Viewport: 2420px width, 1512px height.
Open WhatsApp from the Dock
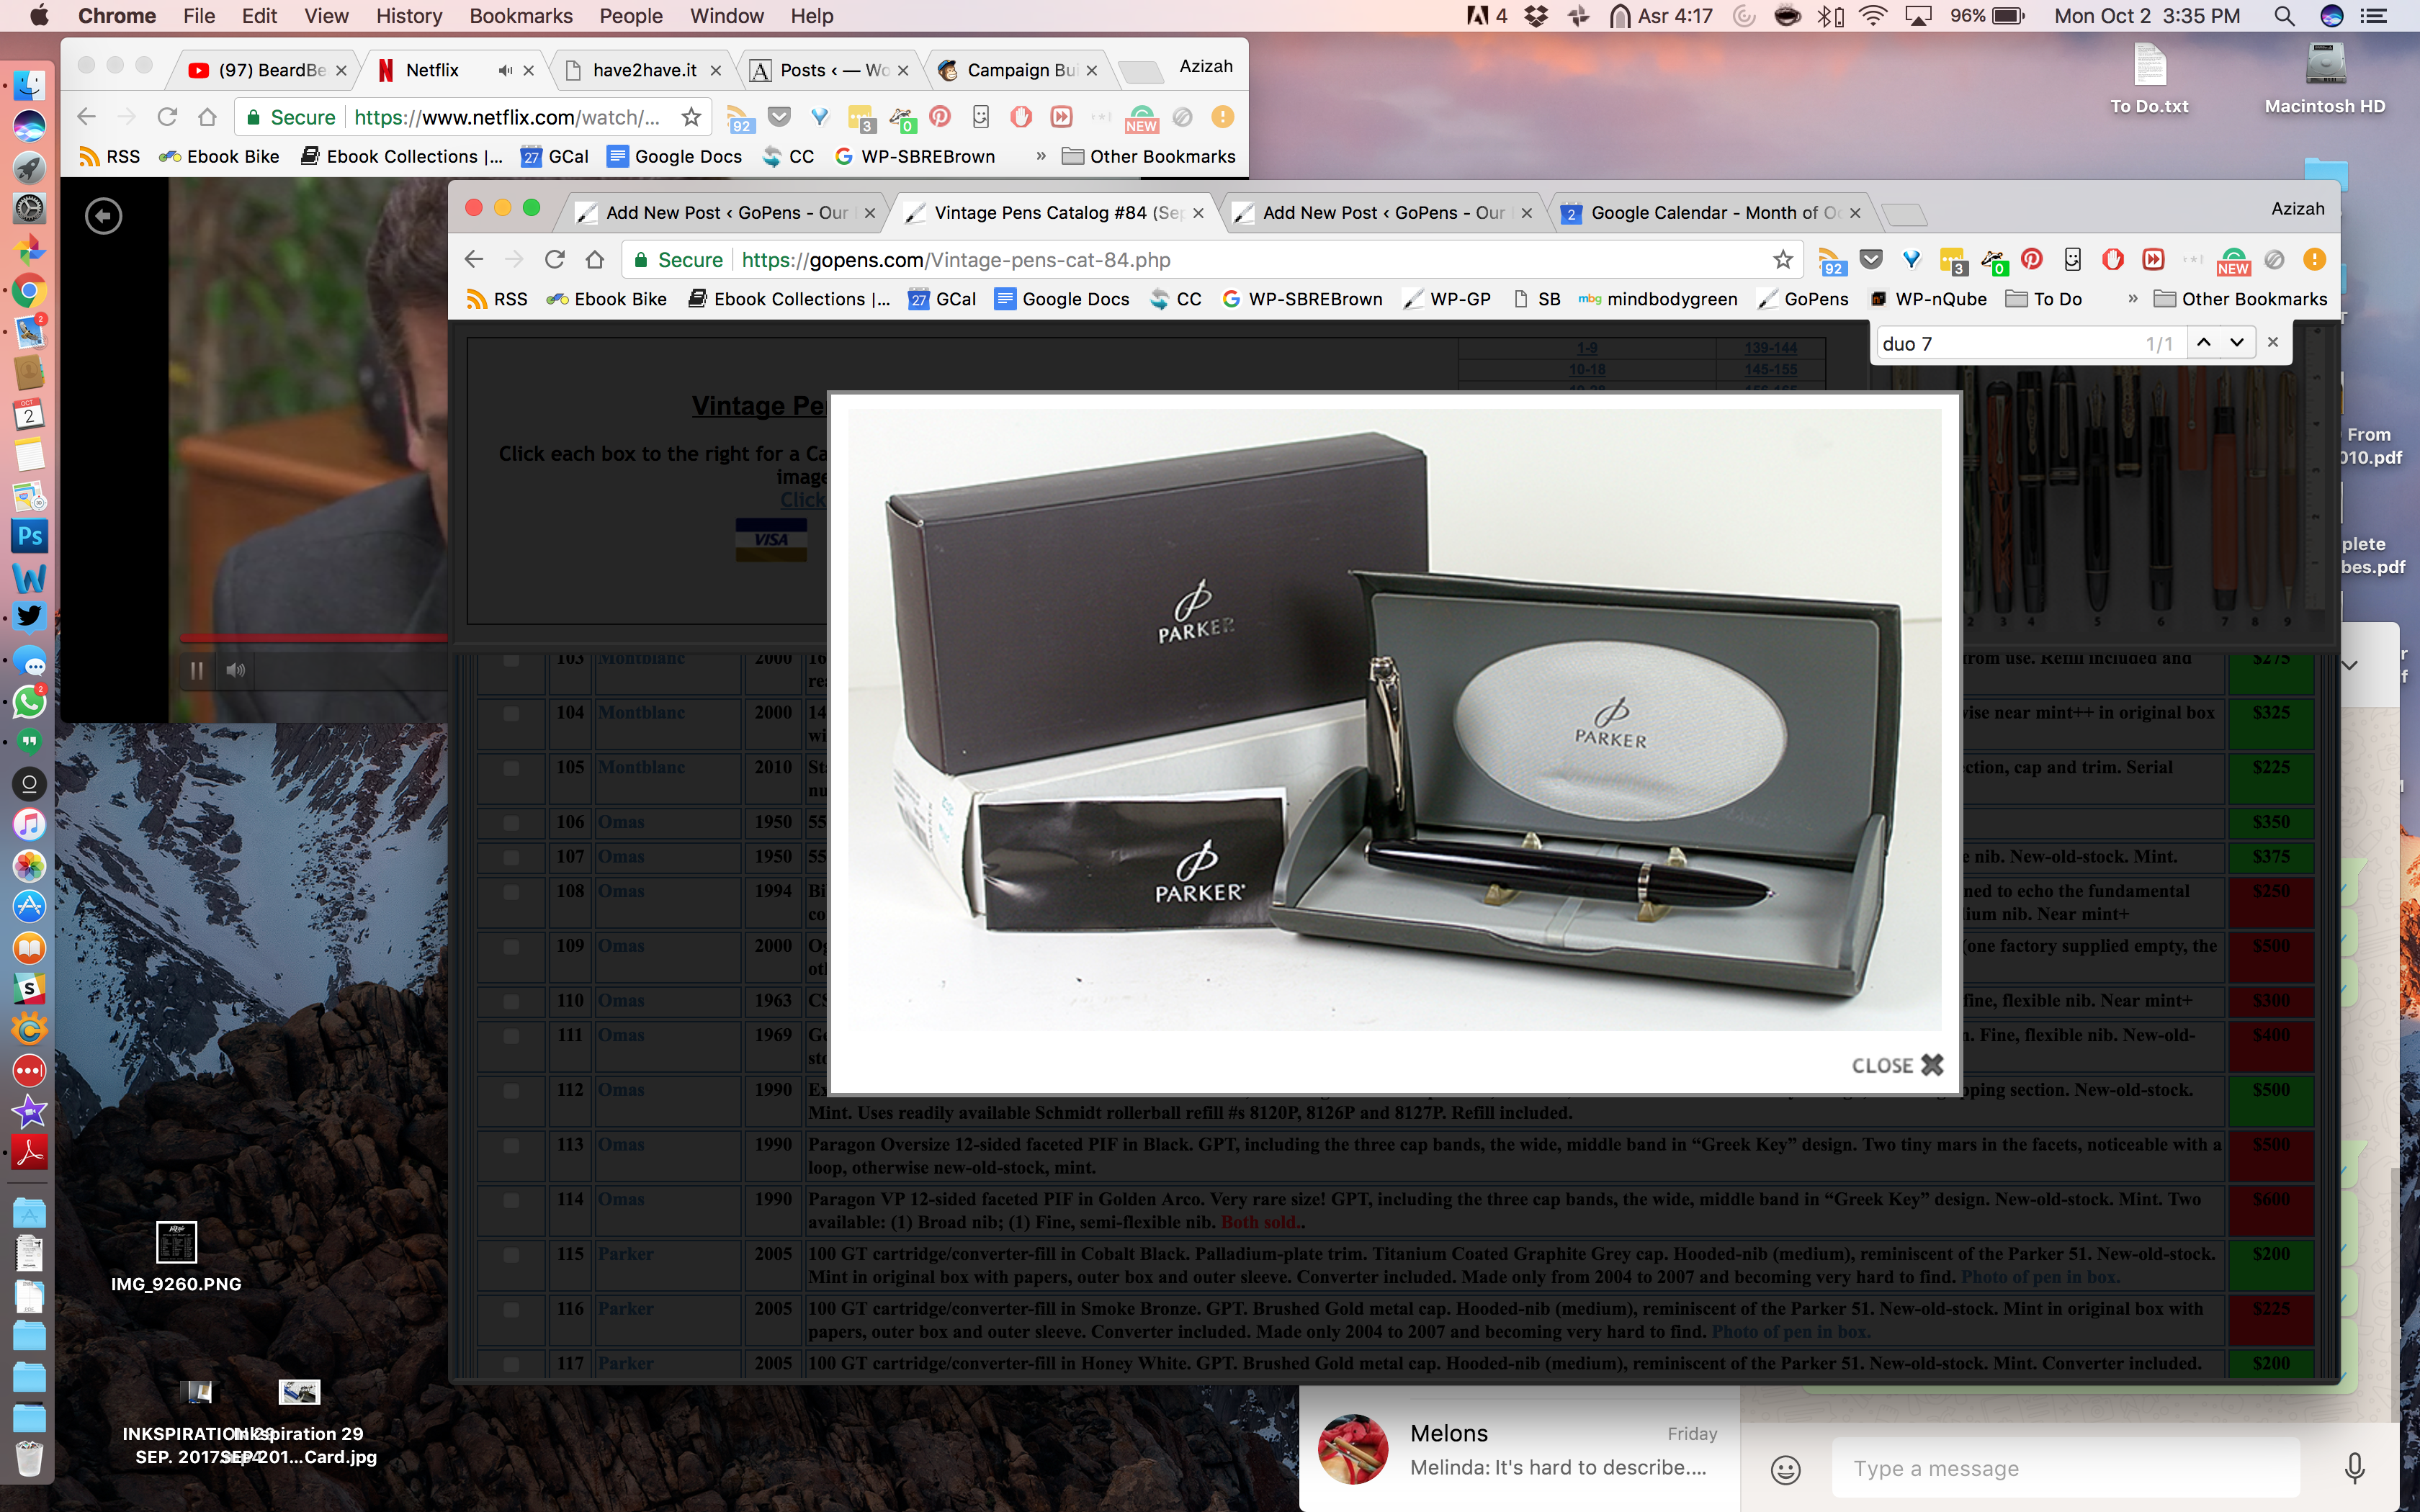click(x=29, y=701)
